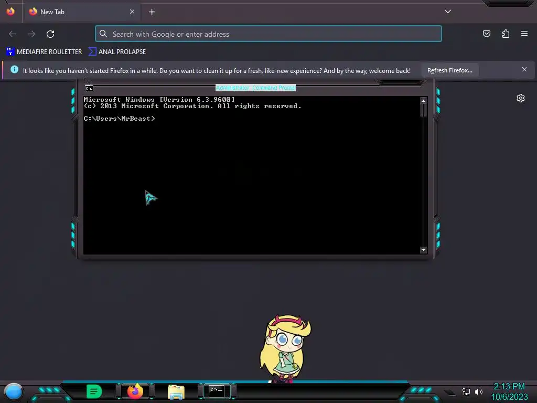Image resolution: width=537 pixels, height=403 pixels.
Task: Click the Administrator: Command Prompt title bar
Action: pos(255,88)
